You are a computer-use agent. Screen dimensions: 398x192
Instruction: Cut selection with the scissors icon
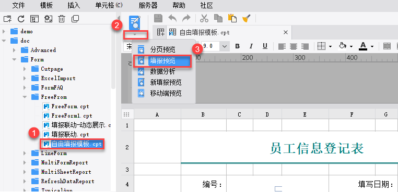[204, 18]
